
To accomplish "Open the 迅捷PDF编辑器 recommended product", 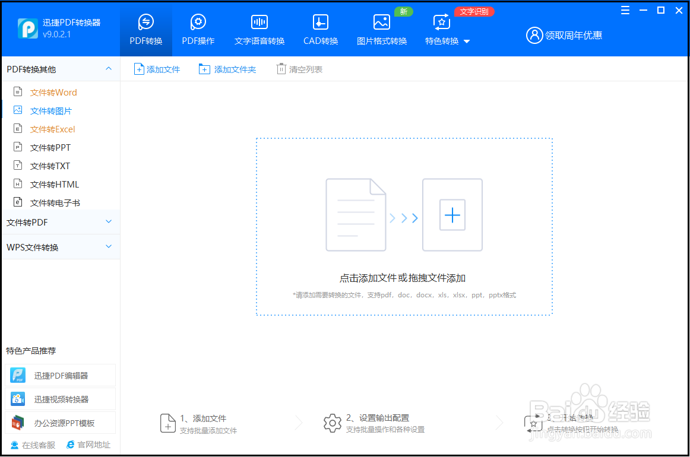I will pos(61,375).
